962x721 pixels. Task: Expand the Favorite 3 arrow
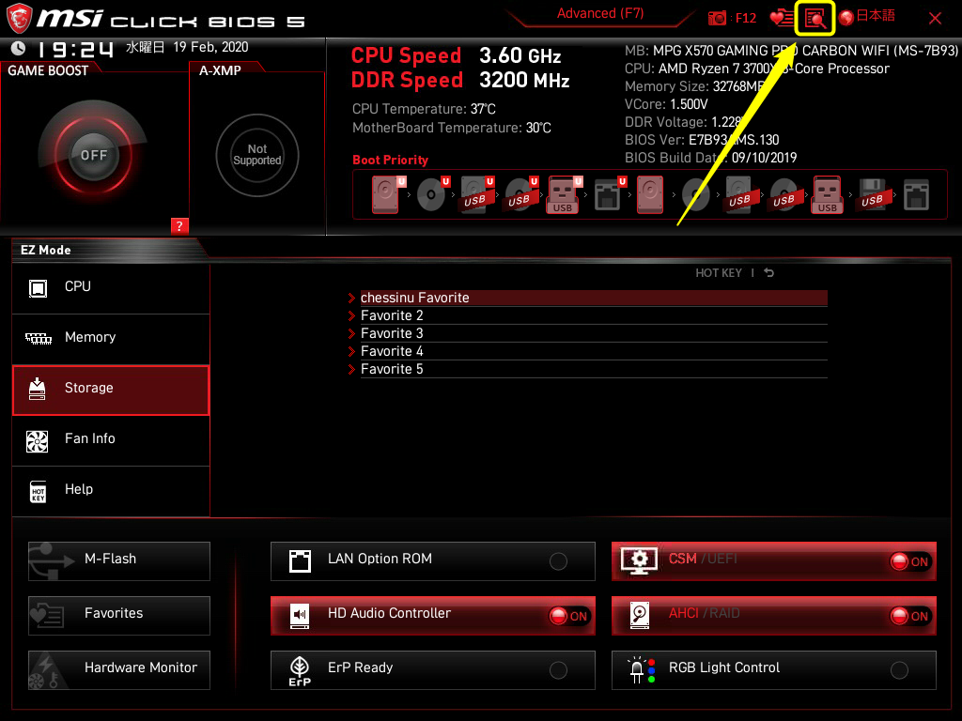[x=351, y=333]
